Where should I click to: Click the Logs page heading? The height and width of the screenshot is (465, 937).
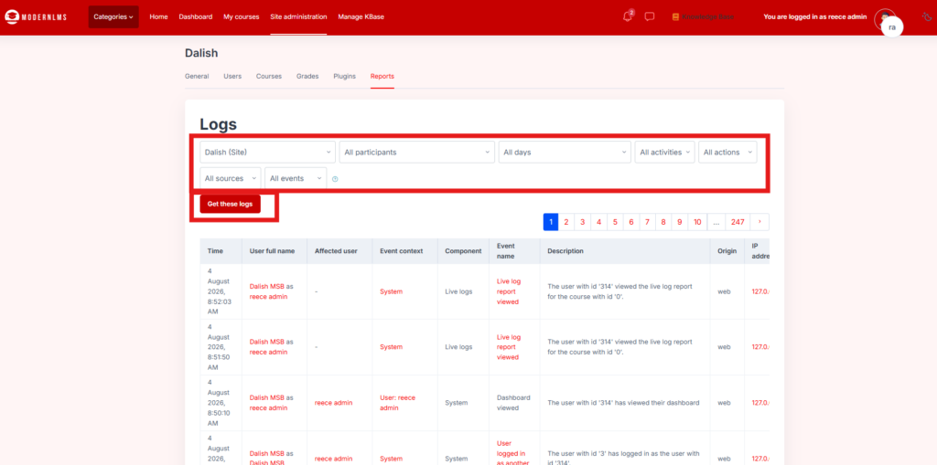click(x=218, y=124)
